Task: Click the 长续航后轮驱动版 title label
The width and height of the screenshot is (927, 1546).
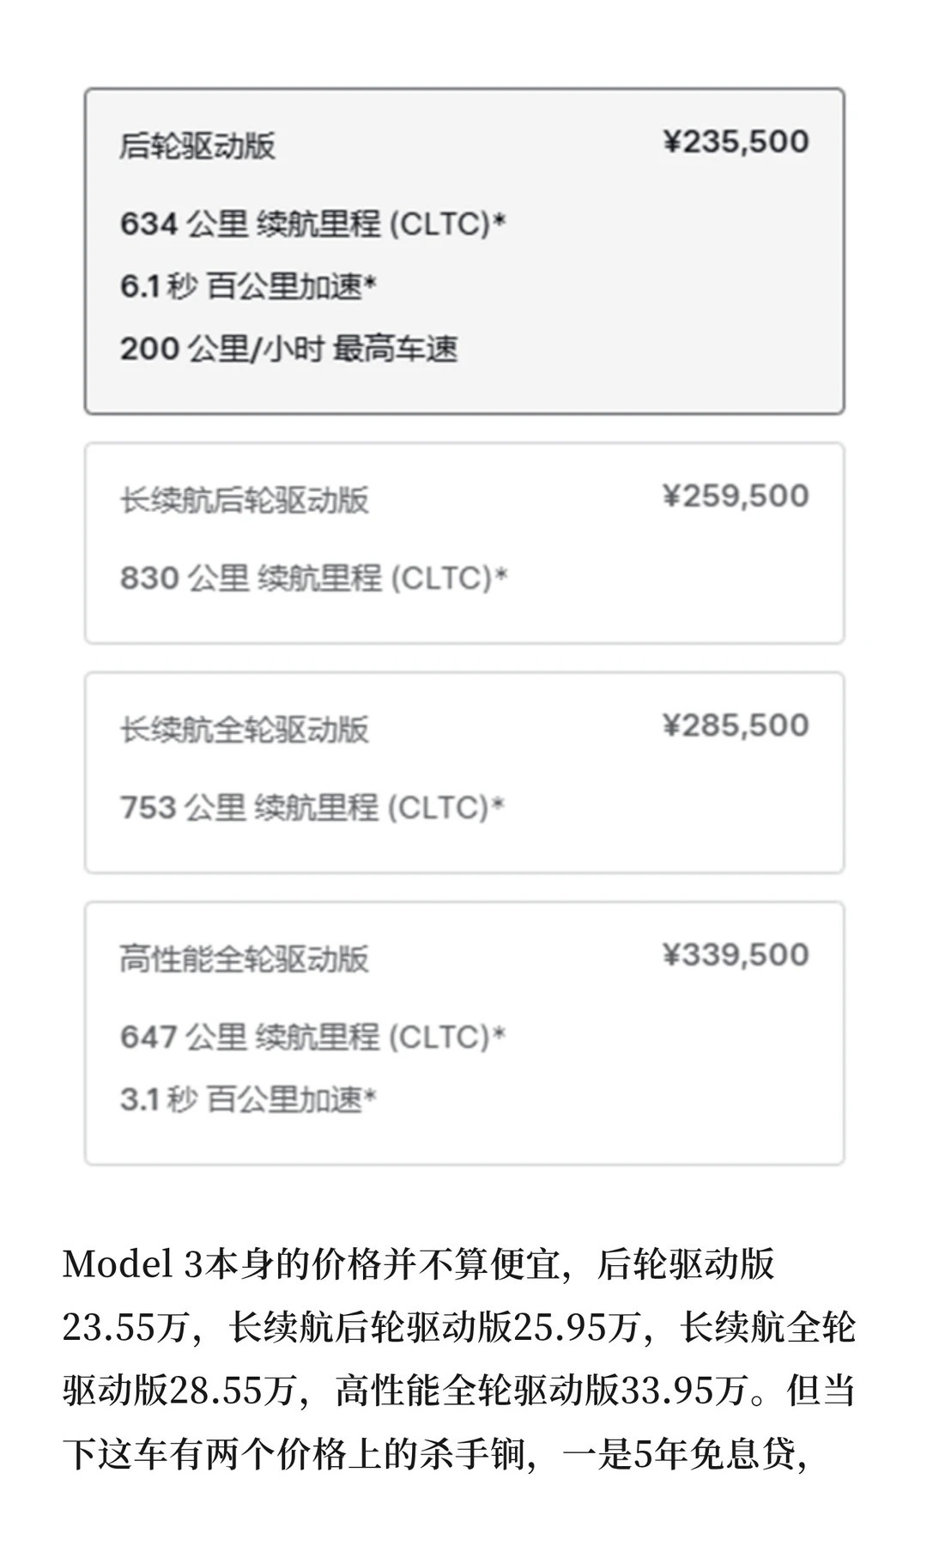Action: [245, 499]
